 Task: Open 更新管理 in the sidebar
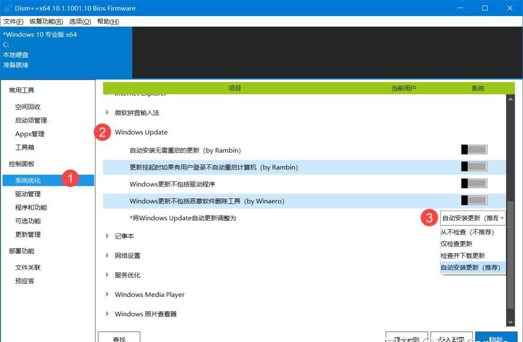[x=28, y=234]
